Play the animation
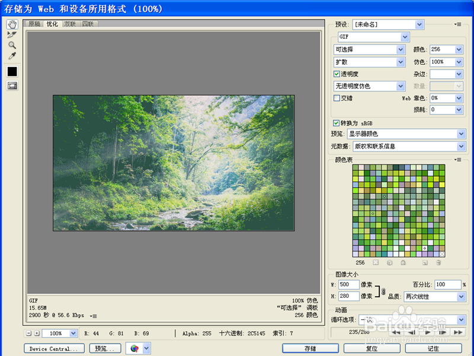Viewport: 474px width, 356px height. pyautogui.click(x=427, y=332)
